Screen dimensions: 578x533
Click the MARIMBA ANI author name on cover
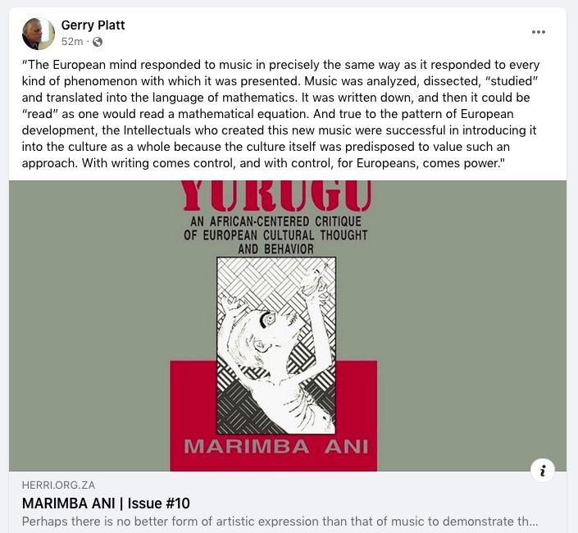[276, 447]
